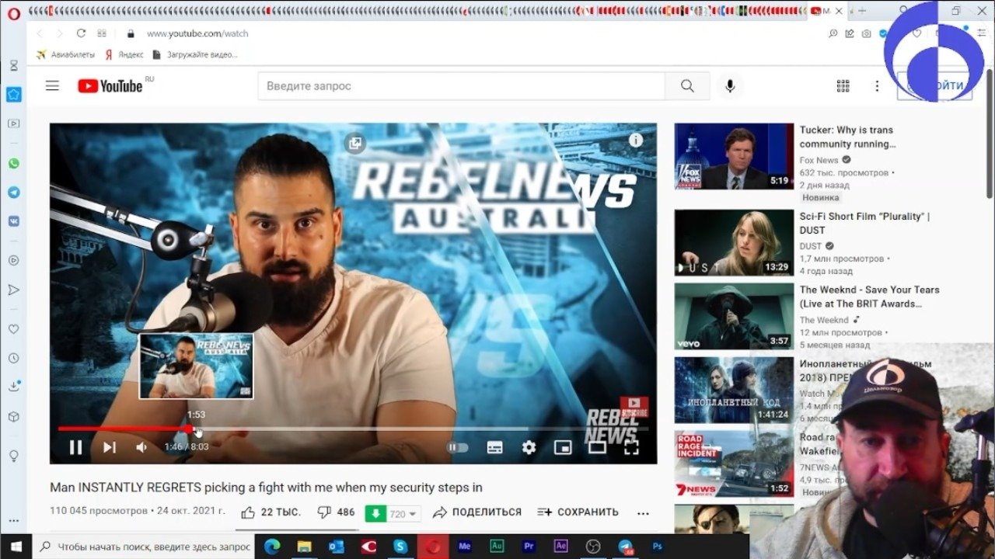Screen dimensions: 995x559
Task: Toggle subtitles in the video player
Action: click(x=494, y=447)
